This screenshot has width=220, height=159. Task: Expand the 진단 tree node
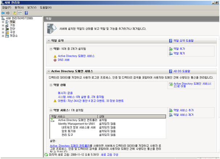coord(3,29)
